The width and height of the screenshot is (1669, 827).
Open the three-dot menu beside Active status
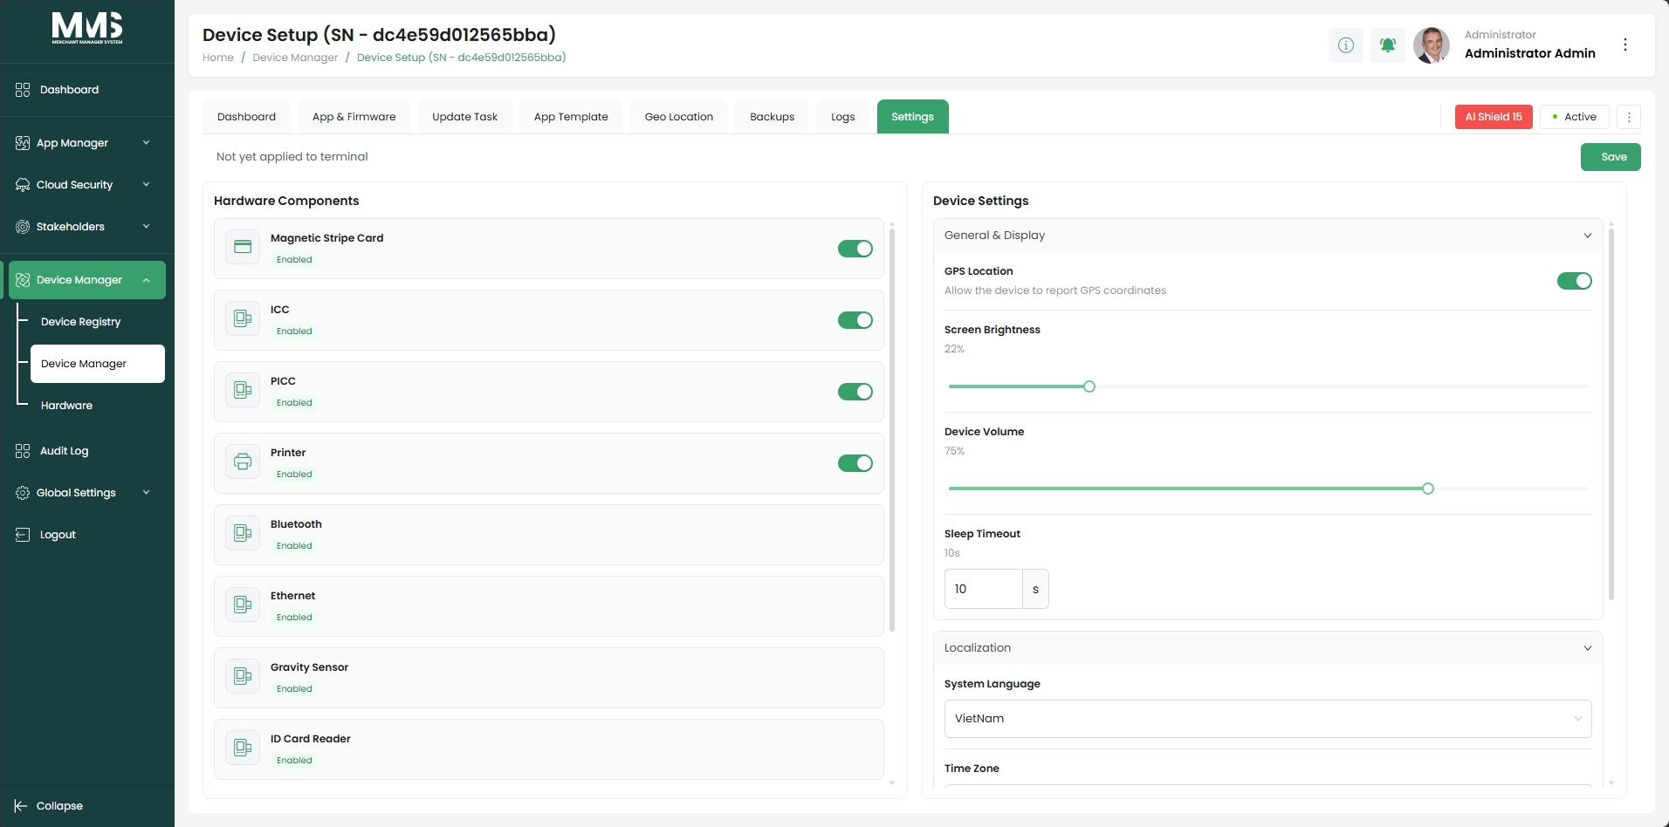pos(1629,117)
